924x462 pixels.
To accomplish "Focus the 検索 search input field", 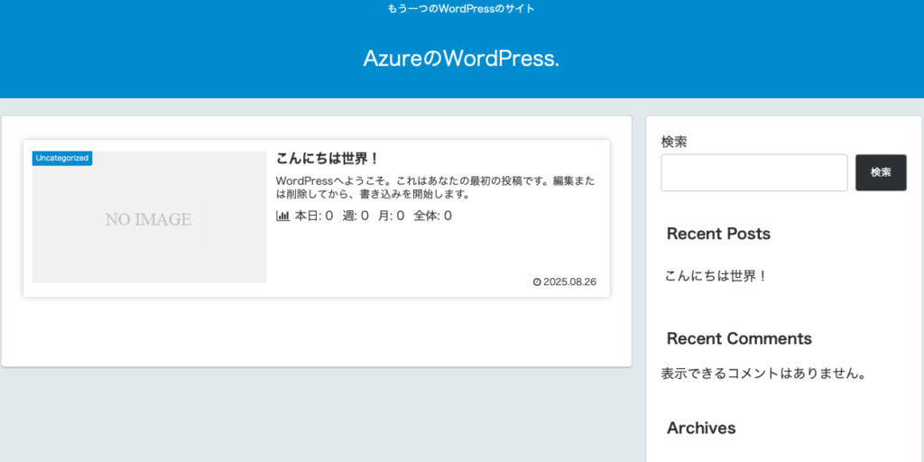I will (x=754, y=172).
